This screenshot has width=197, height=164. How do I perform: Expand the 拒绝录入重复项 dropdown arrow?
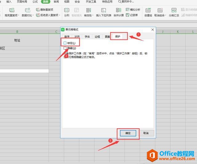click(59, 15)
